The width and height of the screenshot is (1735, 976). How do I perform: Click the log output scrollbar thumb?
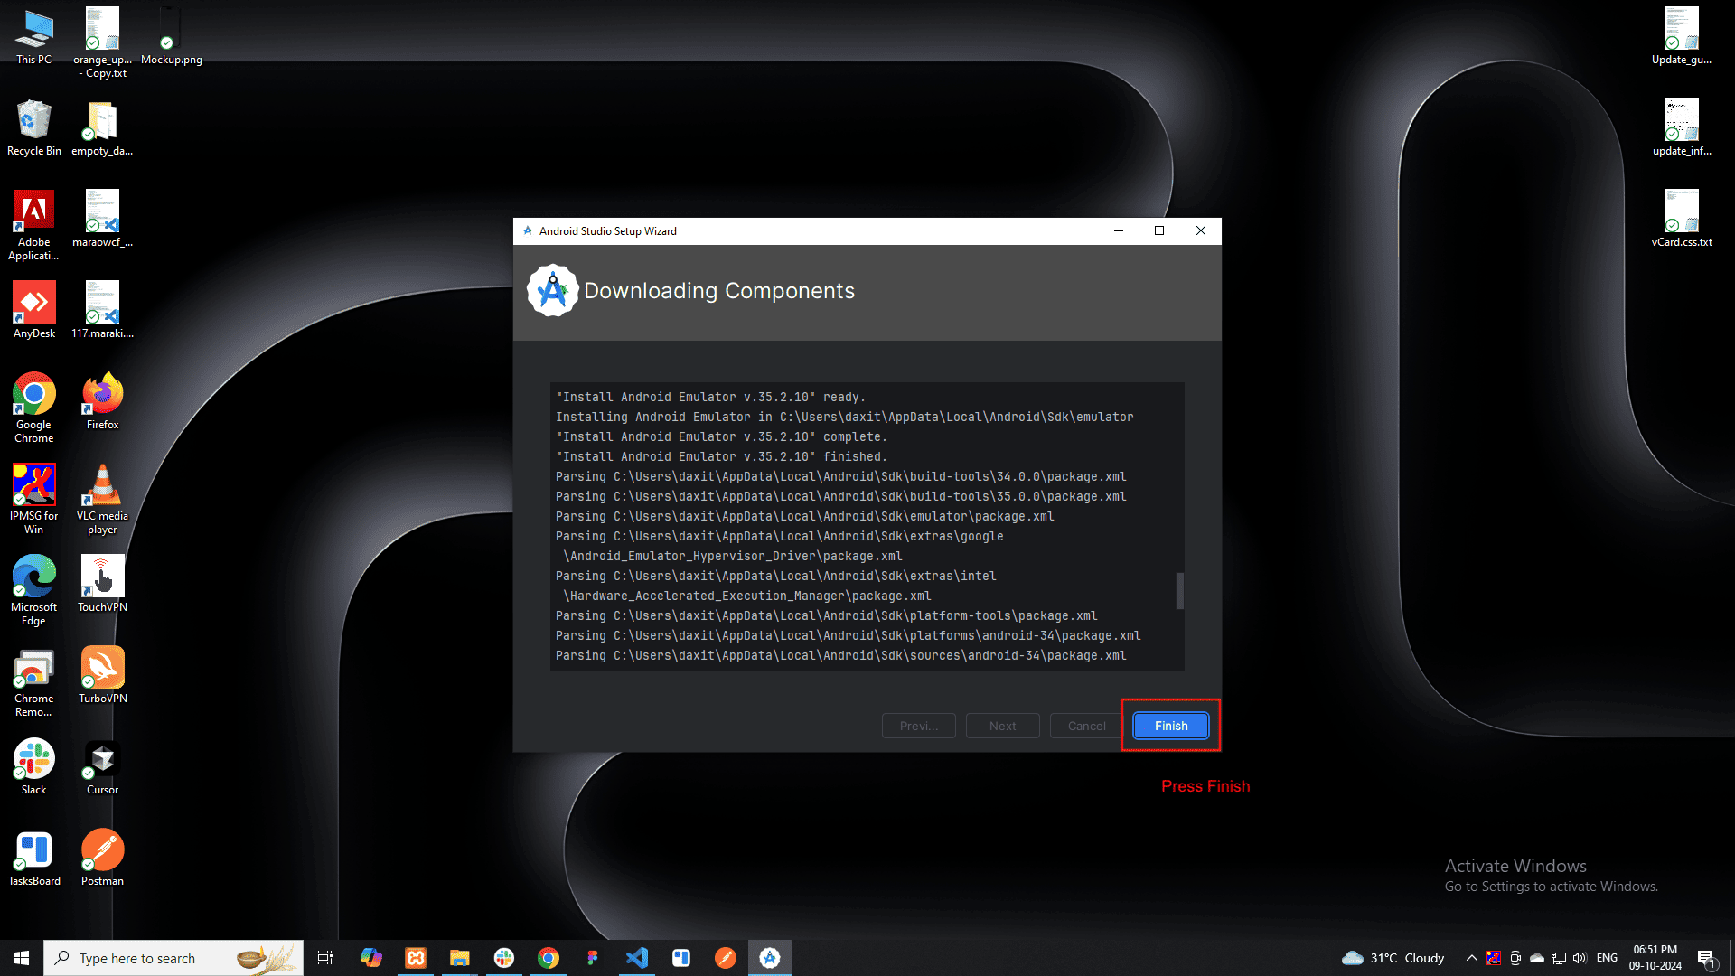[1179, 591]
